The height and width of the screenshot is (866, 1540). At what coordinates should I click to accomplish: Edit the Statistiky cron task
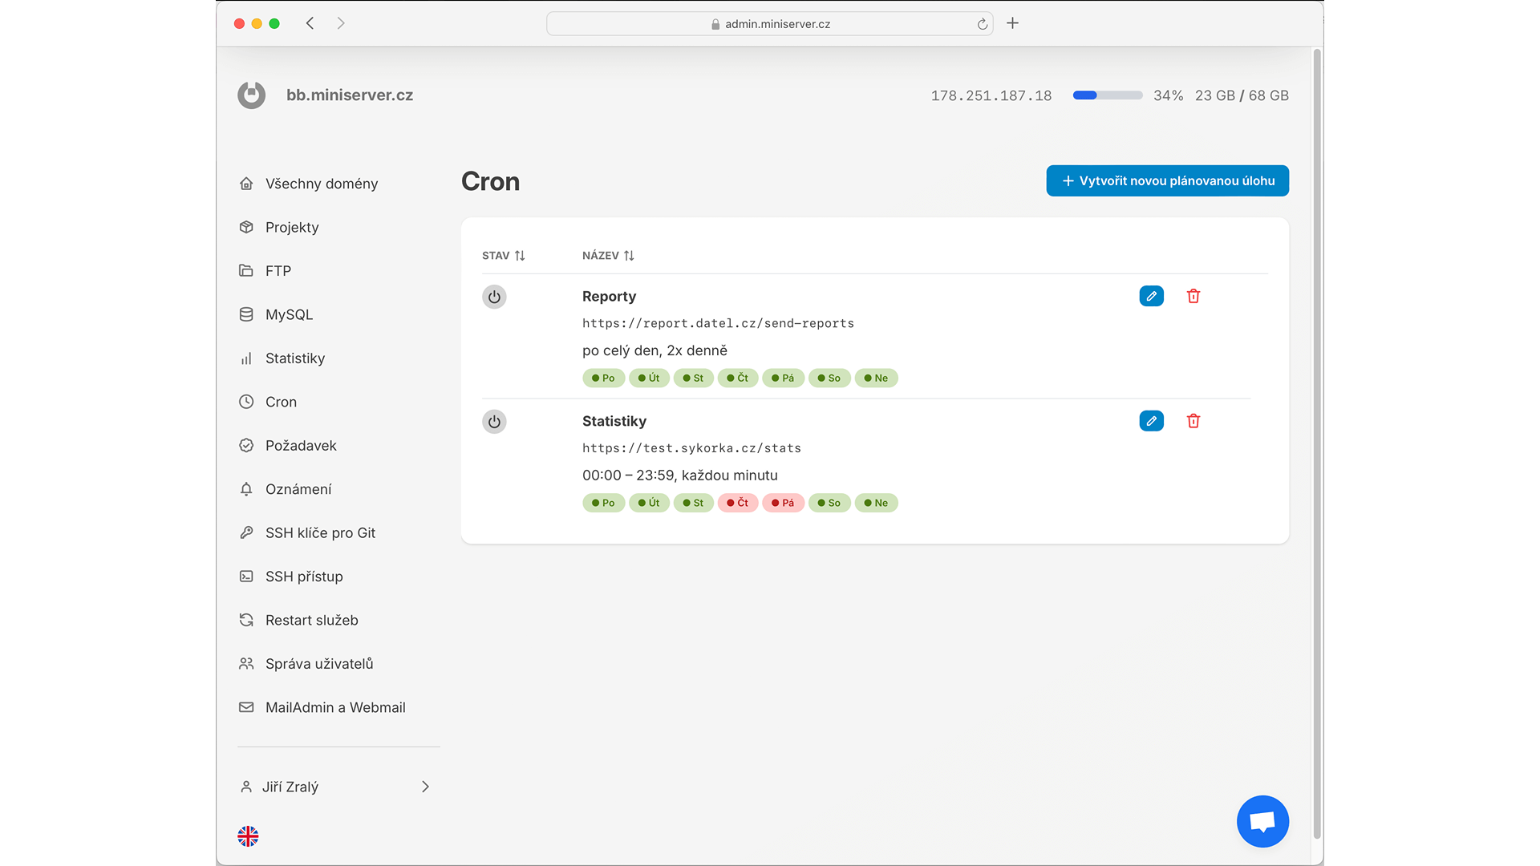[1151, 421]
